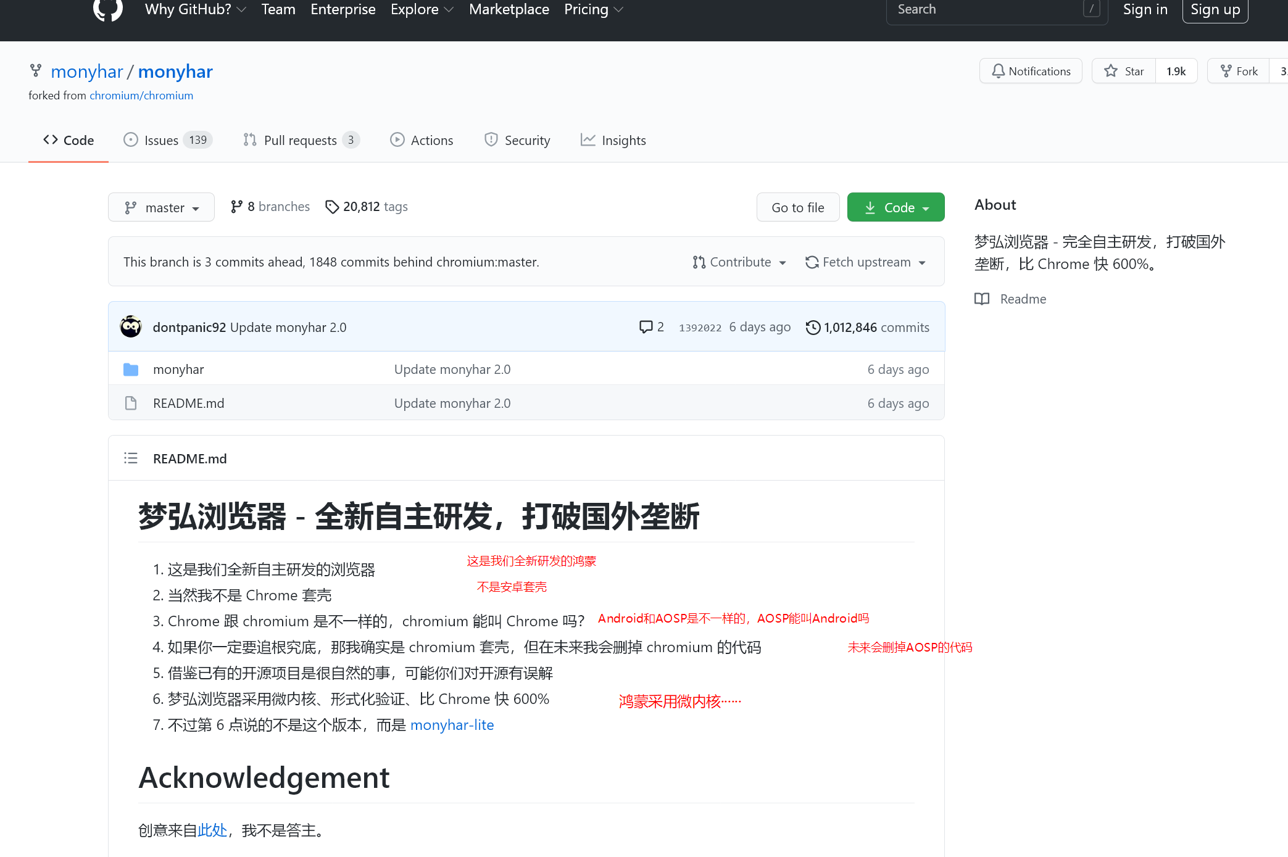Expand the Contribute dropdown

pyautogui.click(x=739, y=262)
